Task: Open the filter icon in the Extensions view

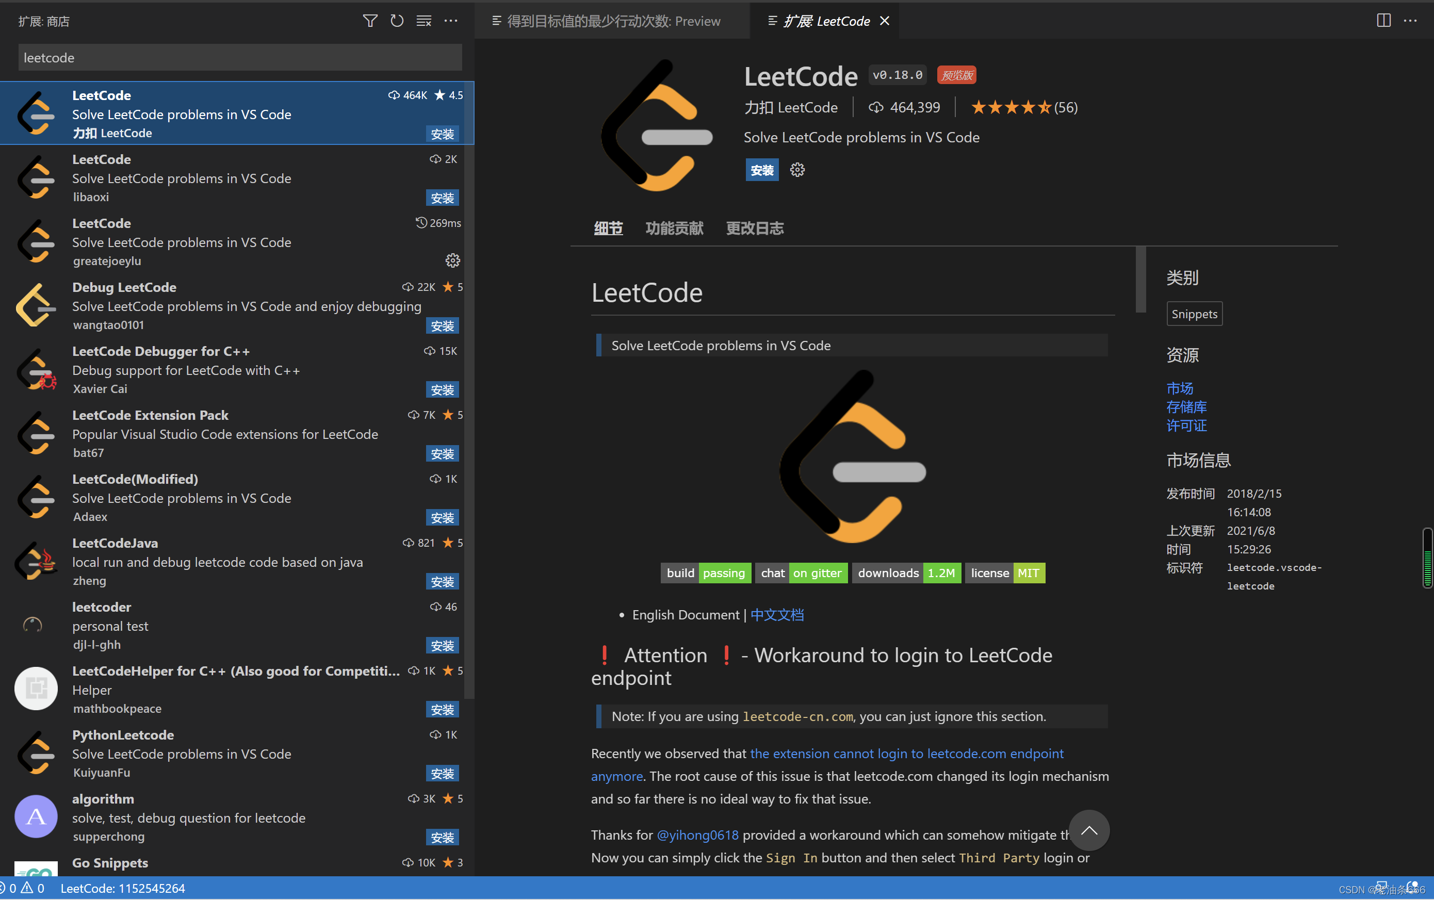Action: [370, 21]
